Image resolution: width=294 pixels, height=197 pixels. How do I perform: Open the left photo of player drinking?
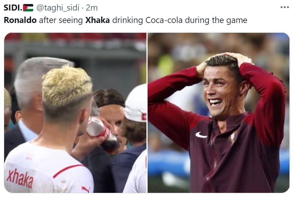[75, 113]
